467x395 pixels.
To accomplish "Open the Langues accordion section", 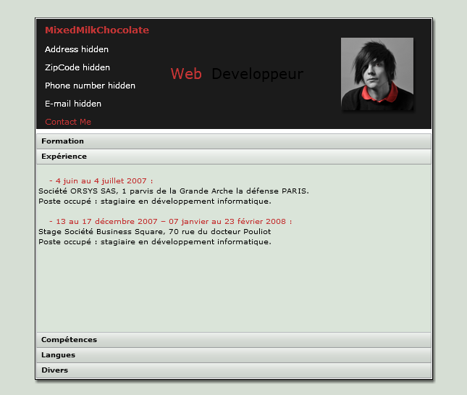I will click(x=234, y=355).
